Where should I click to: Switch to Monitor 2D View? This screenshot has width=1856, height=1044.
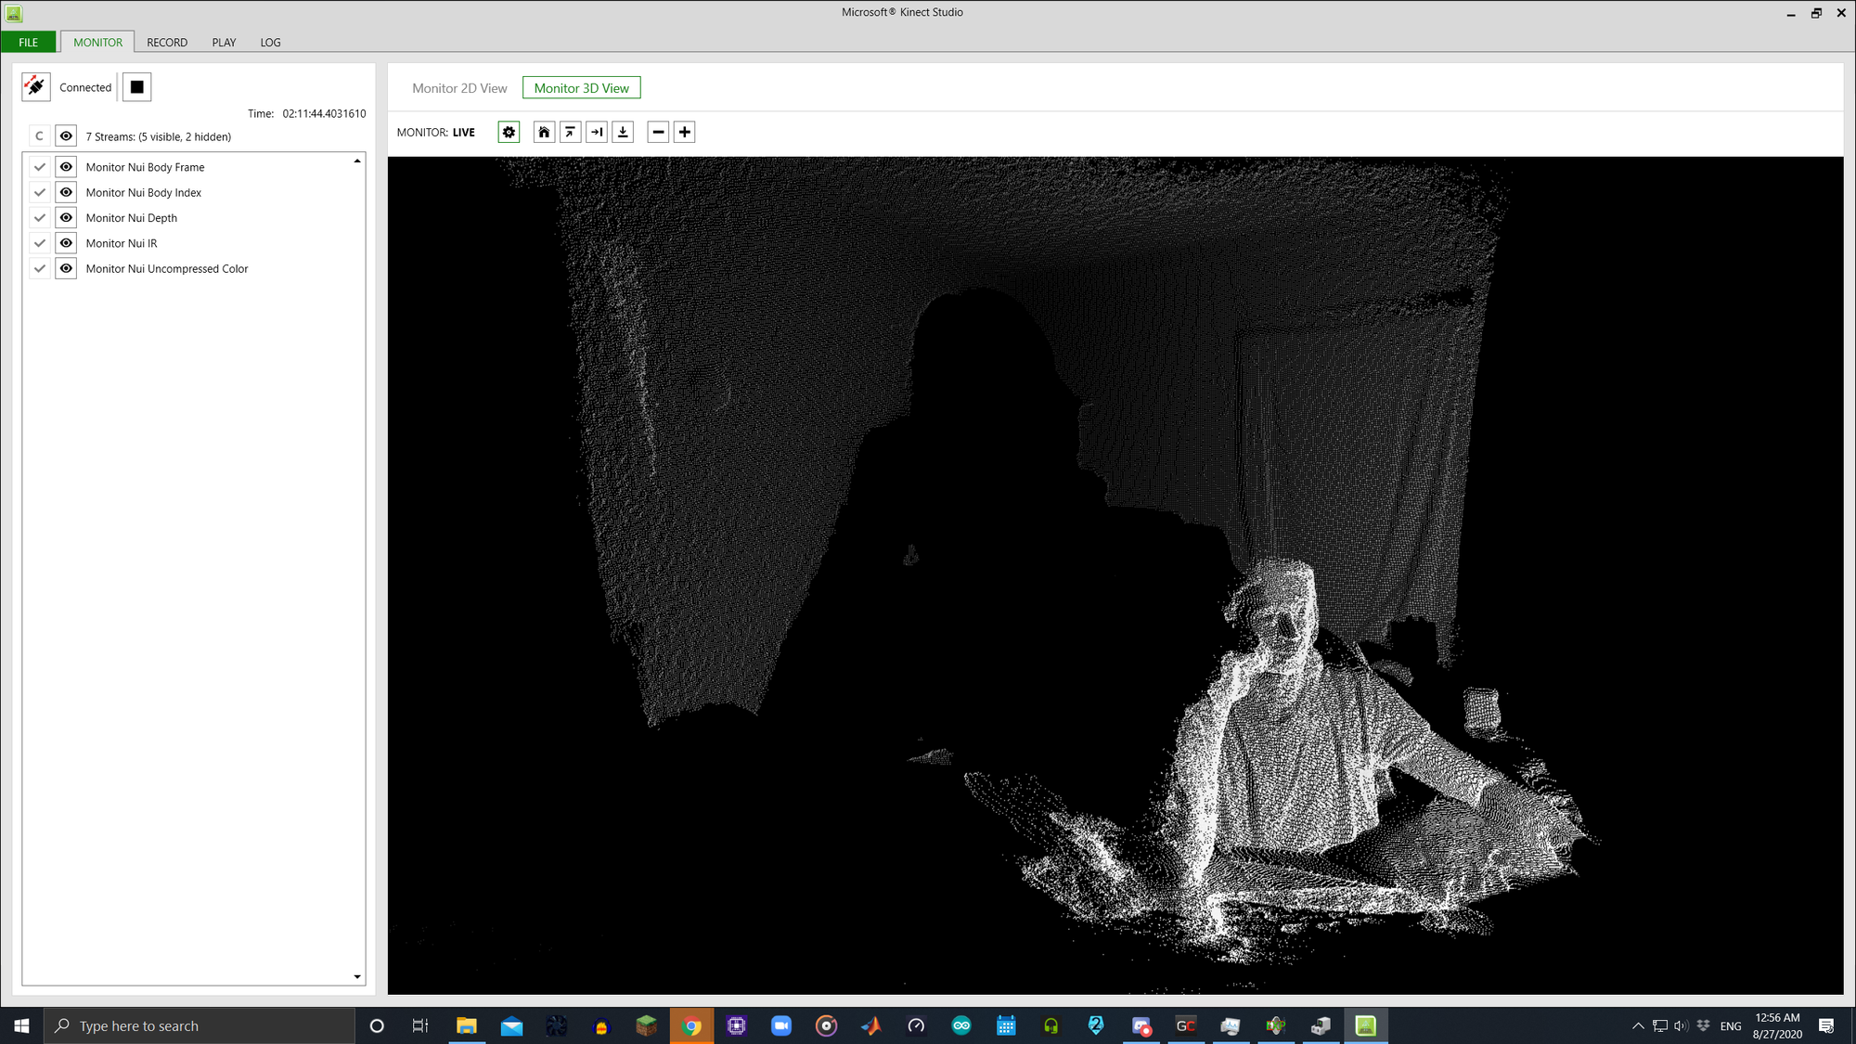point(459,88)
